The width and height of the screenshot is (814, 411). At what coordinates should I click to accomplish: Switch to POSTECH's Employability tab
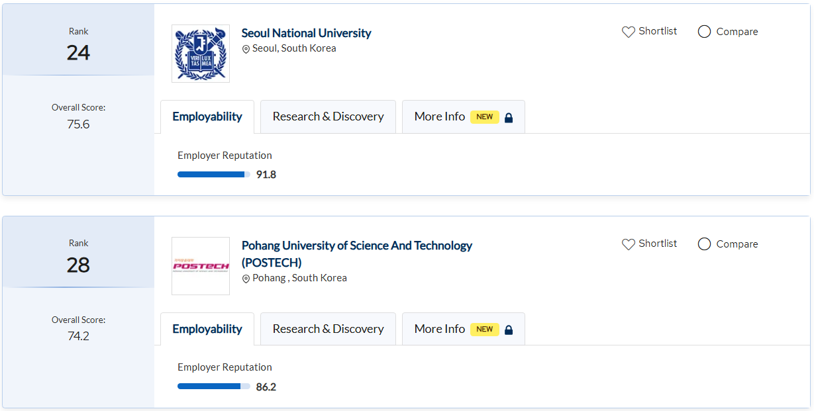click(207, 329)
